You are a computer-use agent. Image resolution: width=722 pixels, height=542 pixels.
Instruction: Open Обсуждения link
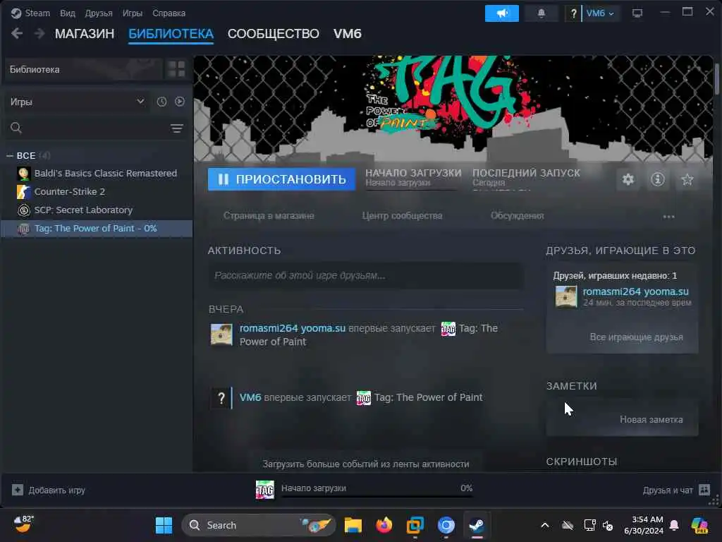pos(517,216)
